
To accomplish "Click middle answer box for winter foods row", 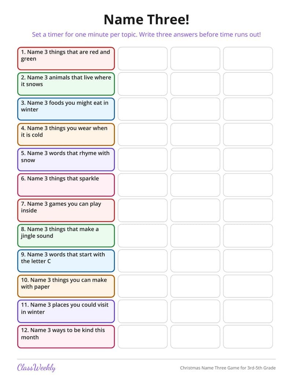I will [195, 109].
